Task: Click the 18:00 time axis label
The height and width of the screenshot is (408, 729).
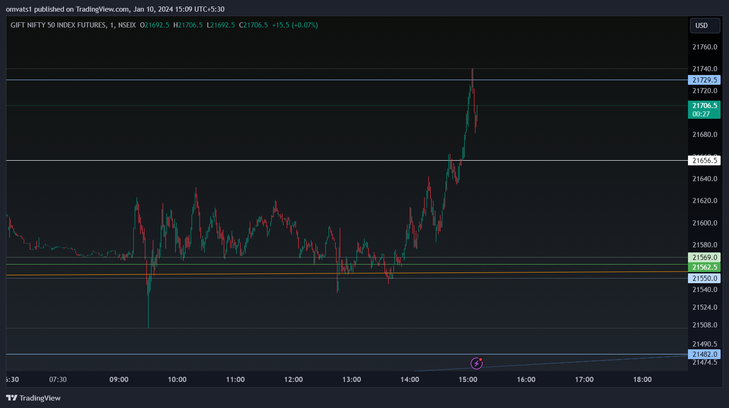Action: point(642,380)
